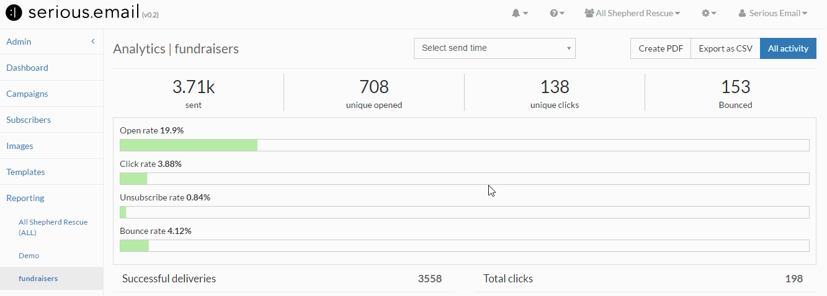Viewport: 827px width, 296px height.
Task: Click Export as CSV
Action: pos(725,48)
